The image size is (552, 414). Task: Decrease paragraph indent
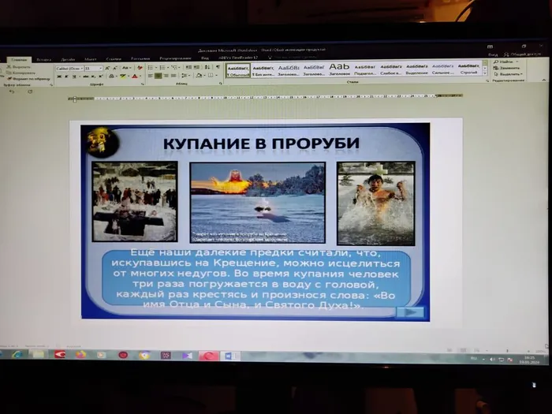[188, 68]
